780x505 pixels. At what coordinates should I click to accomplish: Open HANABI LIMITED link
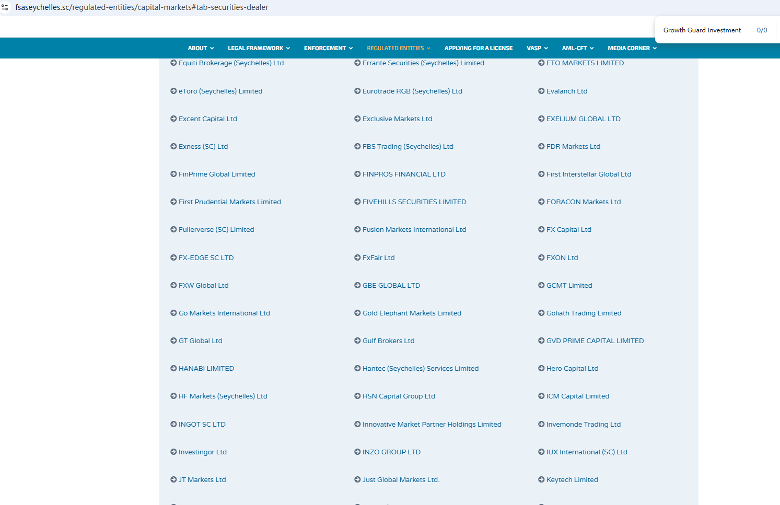[x=206, y=368]
